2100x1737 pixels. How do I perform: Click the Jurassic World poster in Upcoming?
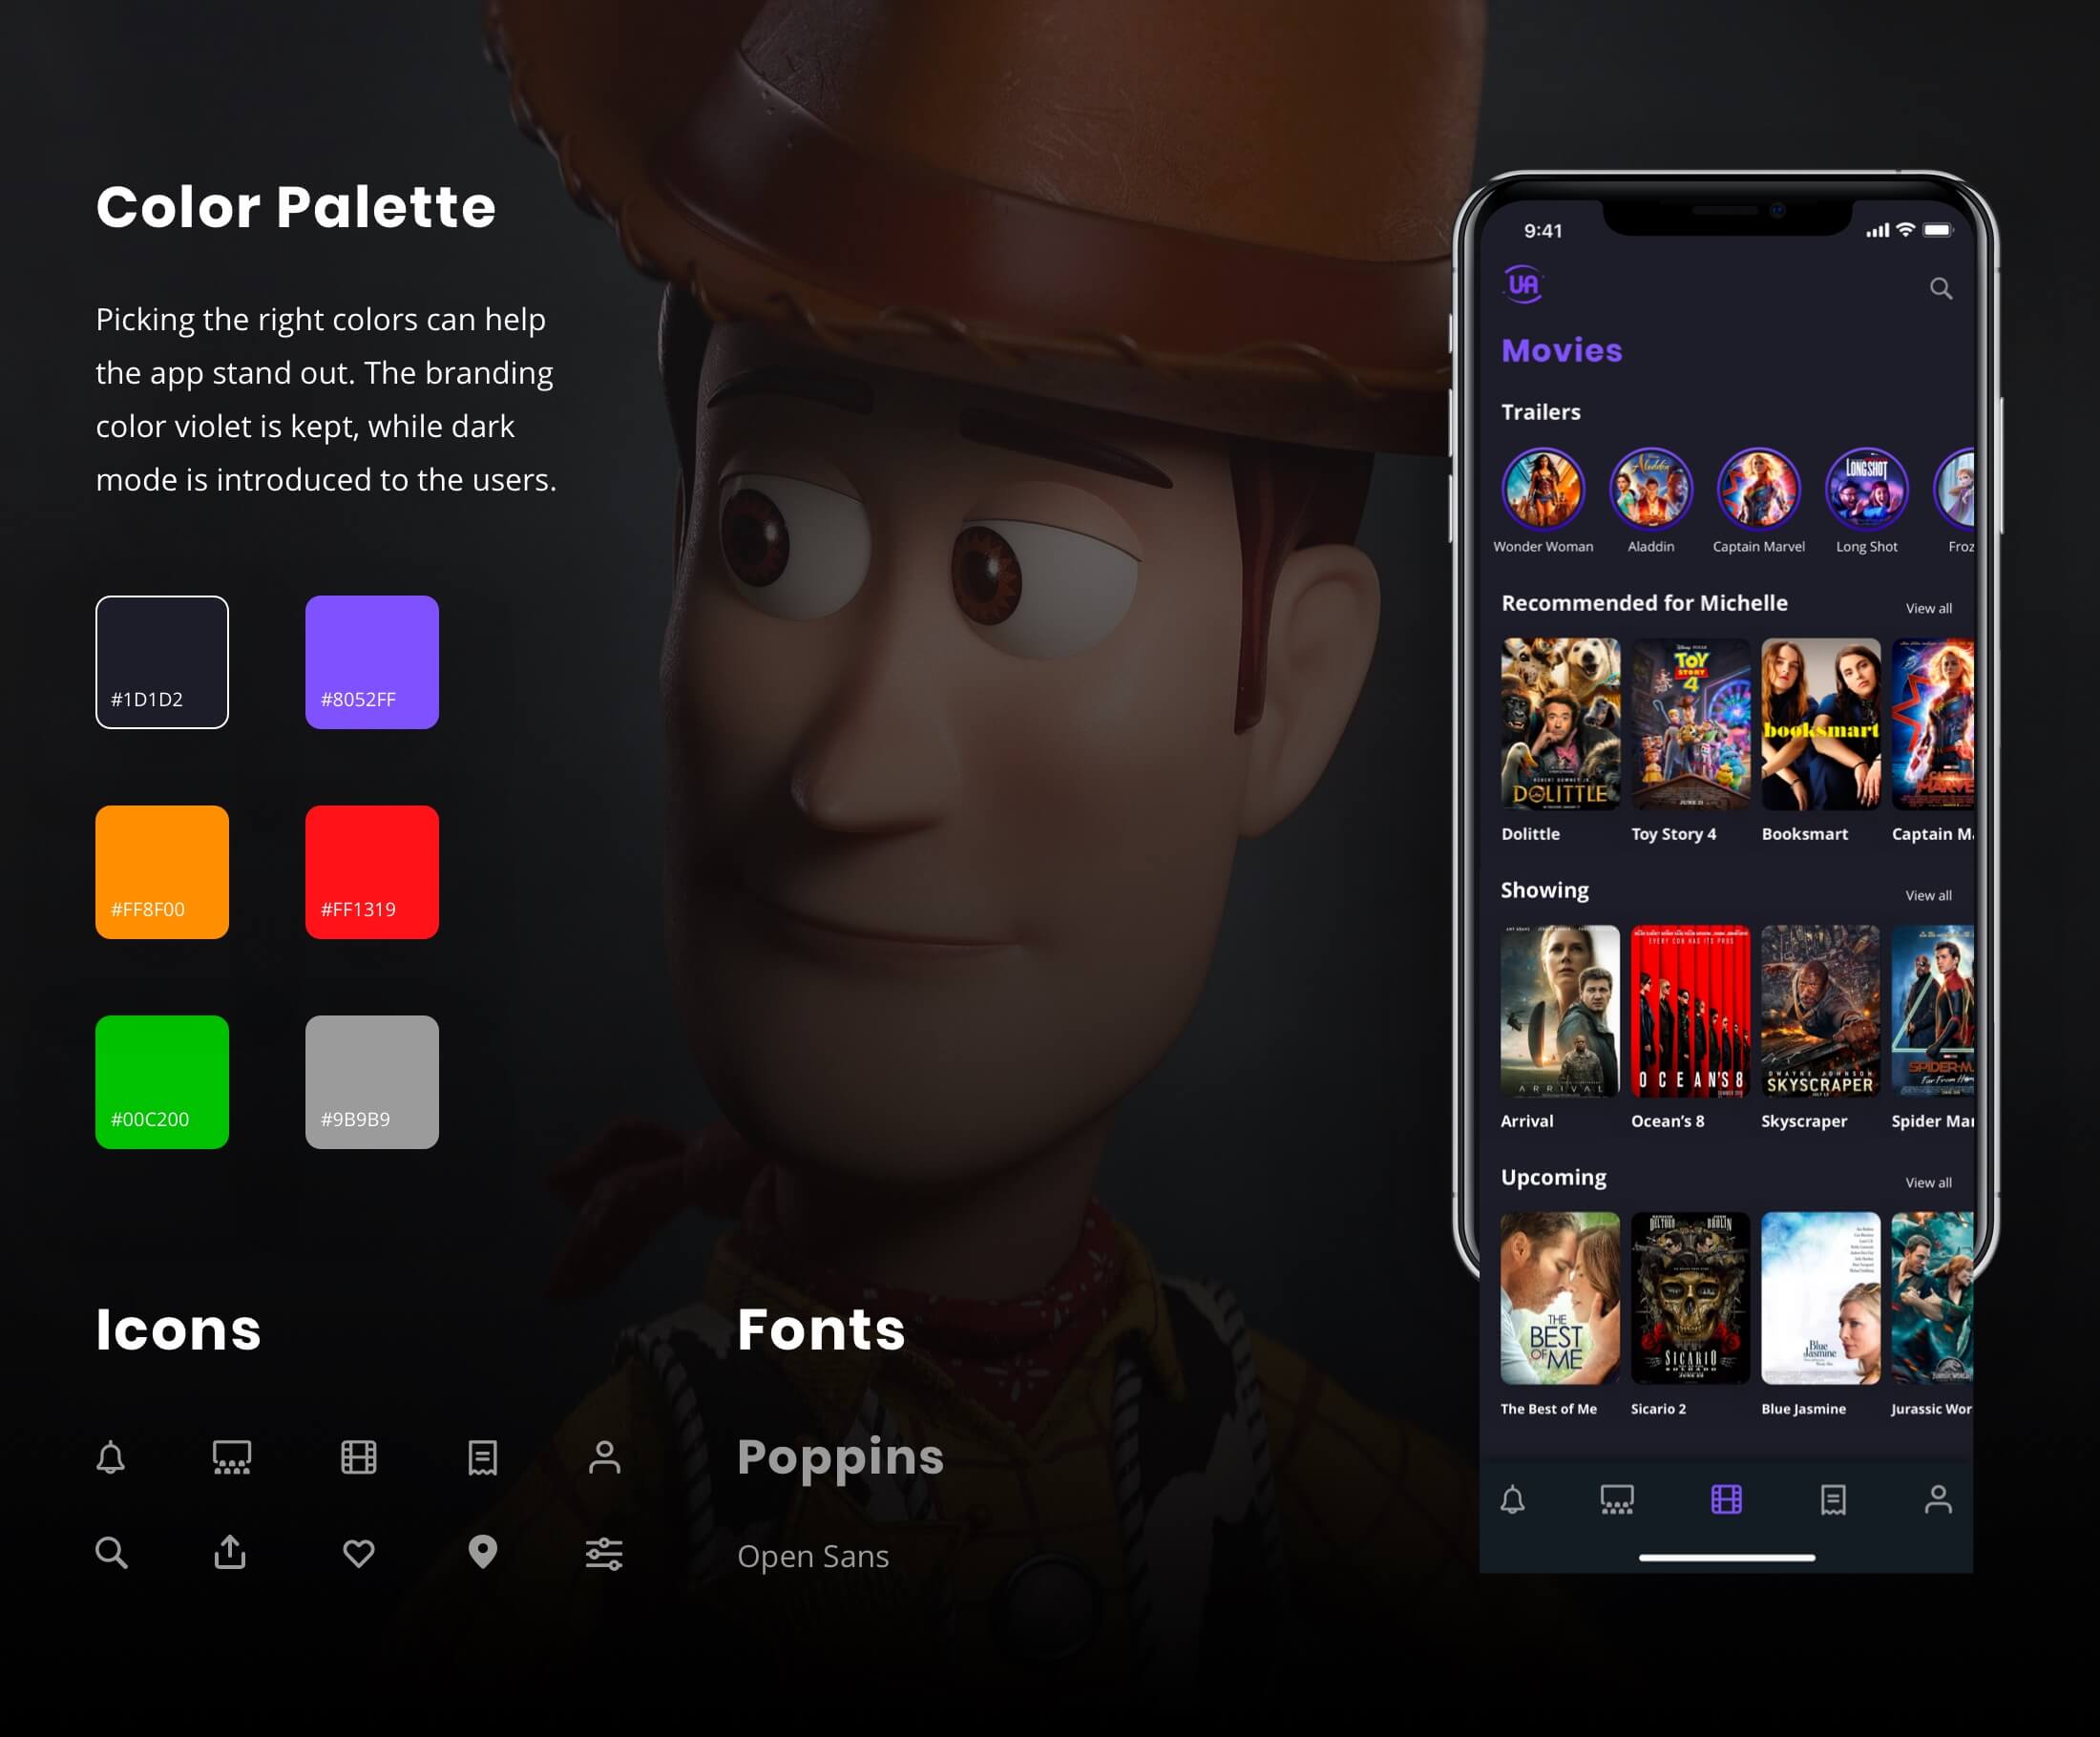1932,1298
